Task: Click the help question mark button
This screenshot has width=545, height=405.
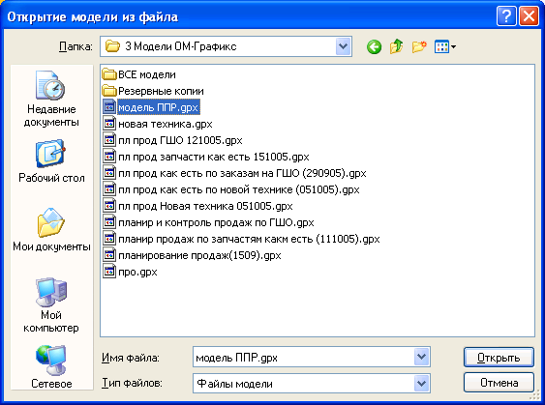Action: 506,16
